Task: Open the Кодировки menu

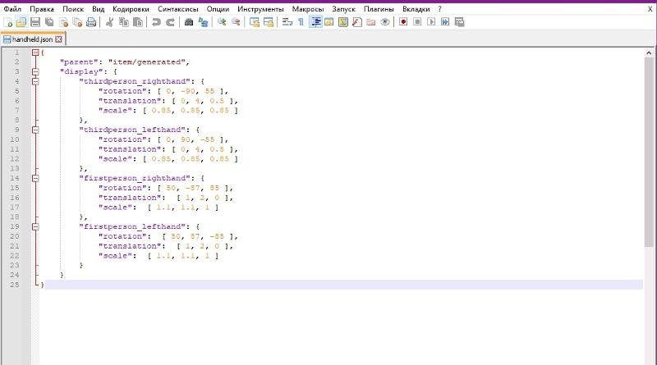Action: (132, 8)
